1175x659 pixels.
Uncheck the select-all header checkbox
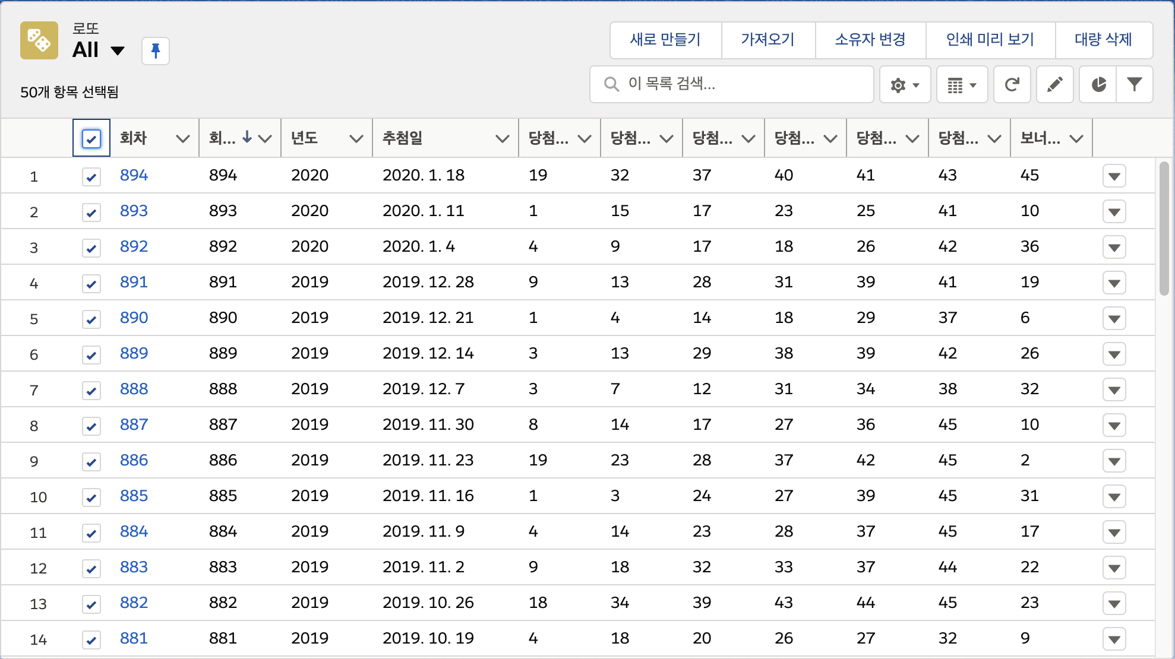(91, 139)
